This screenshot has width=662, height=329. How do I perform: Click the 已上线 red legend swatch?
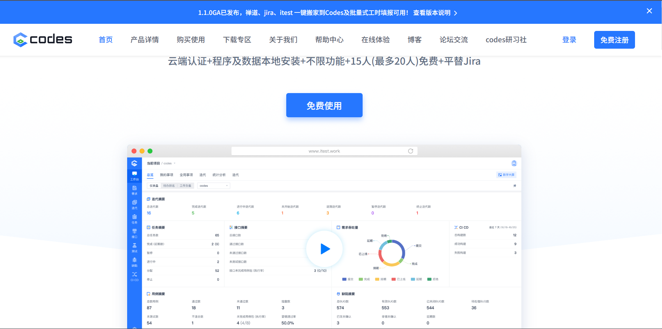394,279
